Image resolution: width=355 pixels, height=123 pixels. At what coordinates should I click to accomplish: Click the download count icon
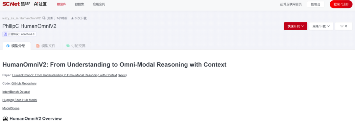tap(72, 18)
